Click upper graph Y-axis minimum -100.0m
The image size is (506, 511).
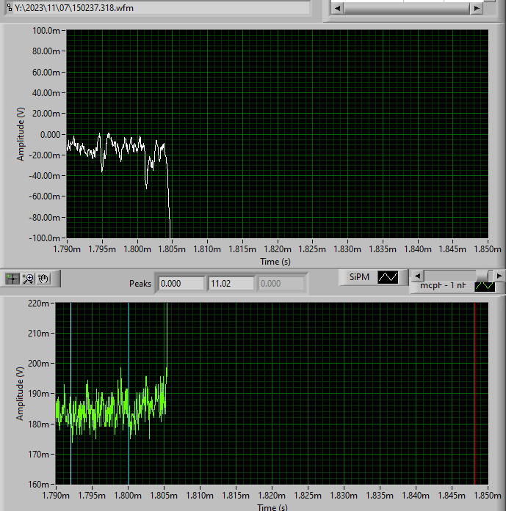pyautogui.click(x=45, y=238)
